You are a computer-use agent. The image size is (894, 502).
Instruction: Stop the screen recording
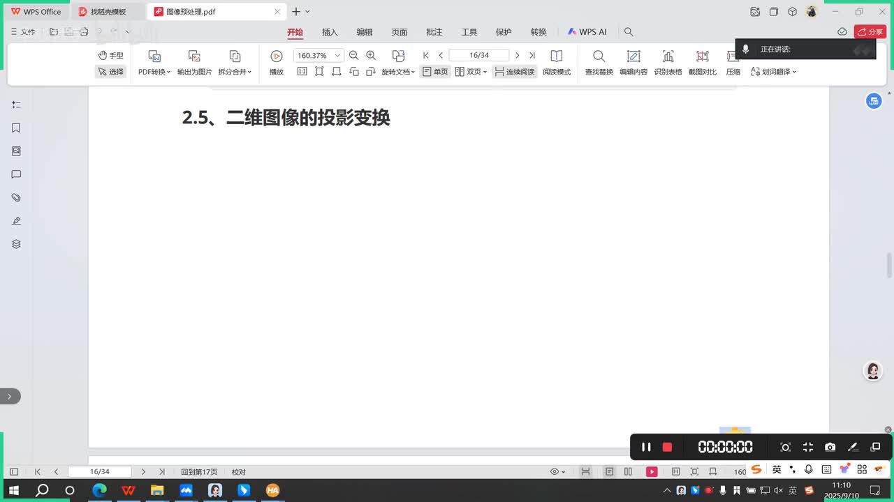click(x=667, y=447)
